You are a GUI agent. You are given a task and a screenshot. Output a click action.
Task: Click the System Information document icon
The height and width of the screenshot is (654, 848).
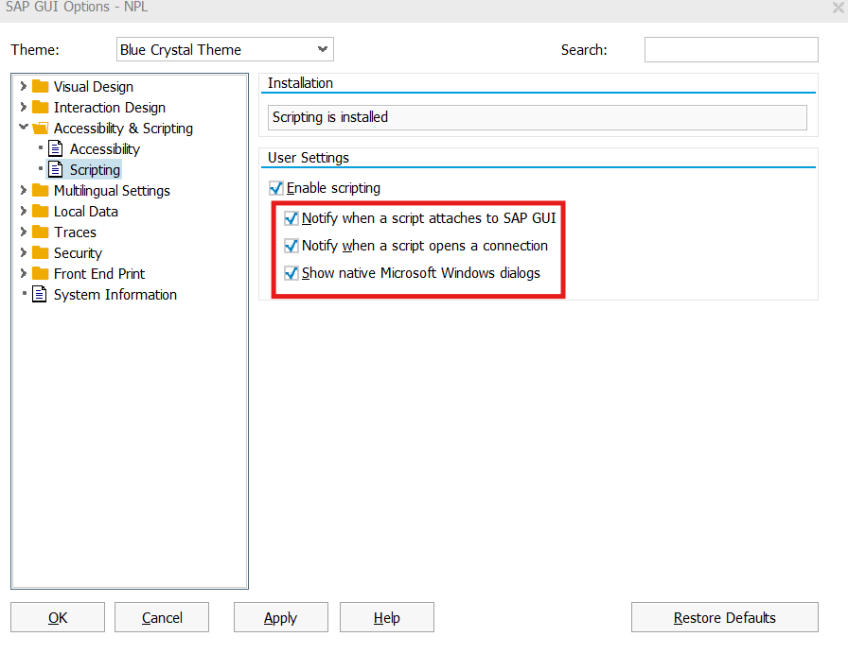click(40, 294)
